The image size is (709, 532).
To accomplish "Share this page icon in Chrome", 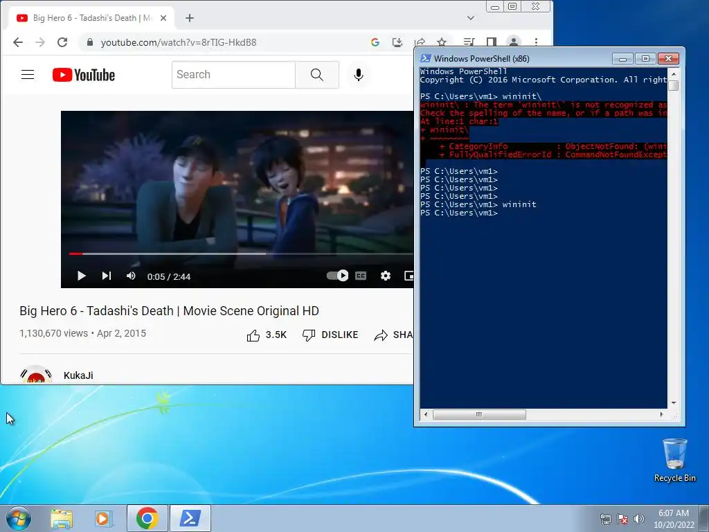I will coord(420,42).
